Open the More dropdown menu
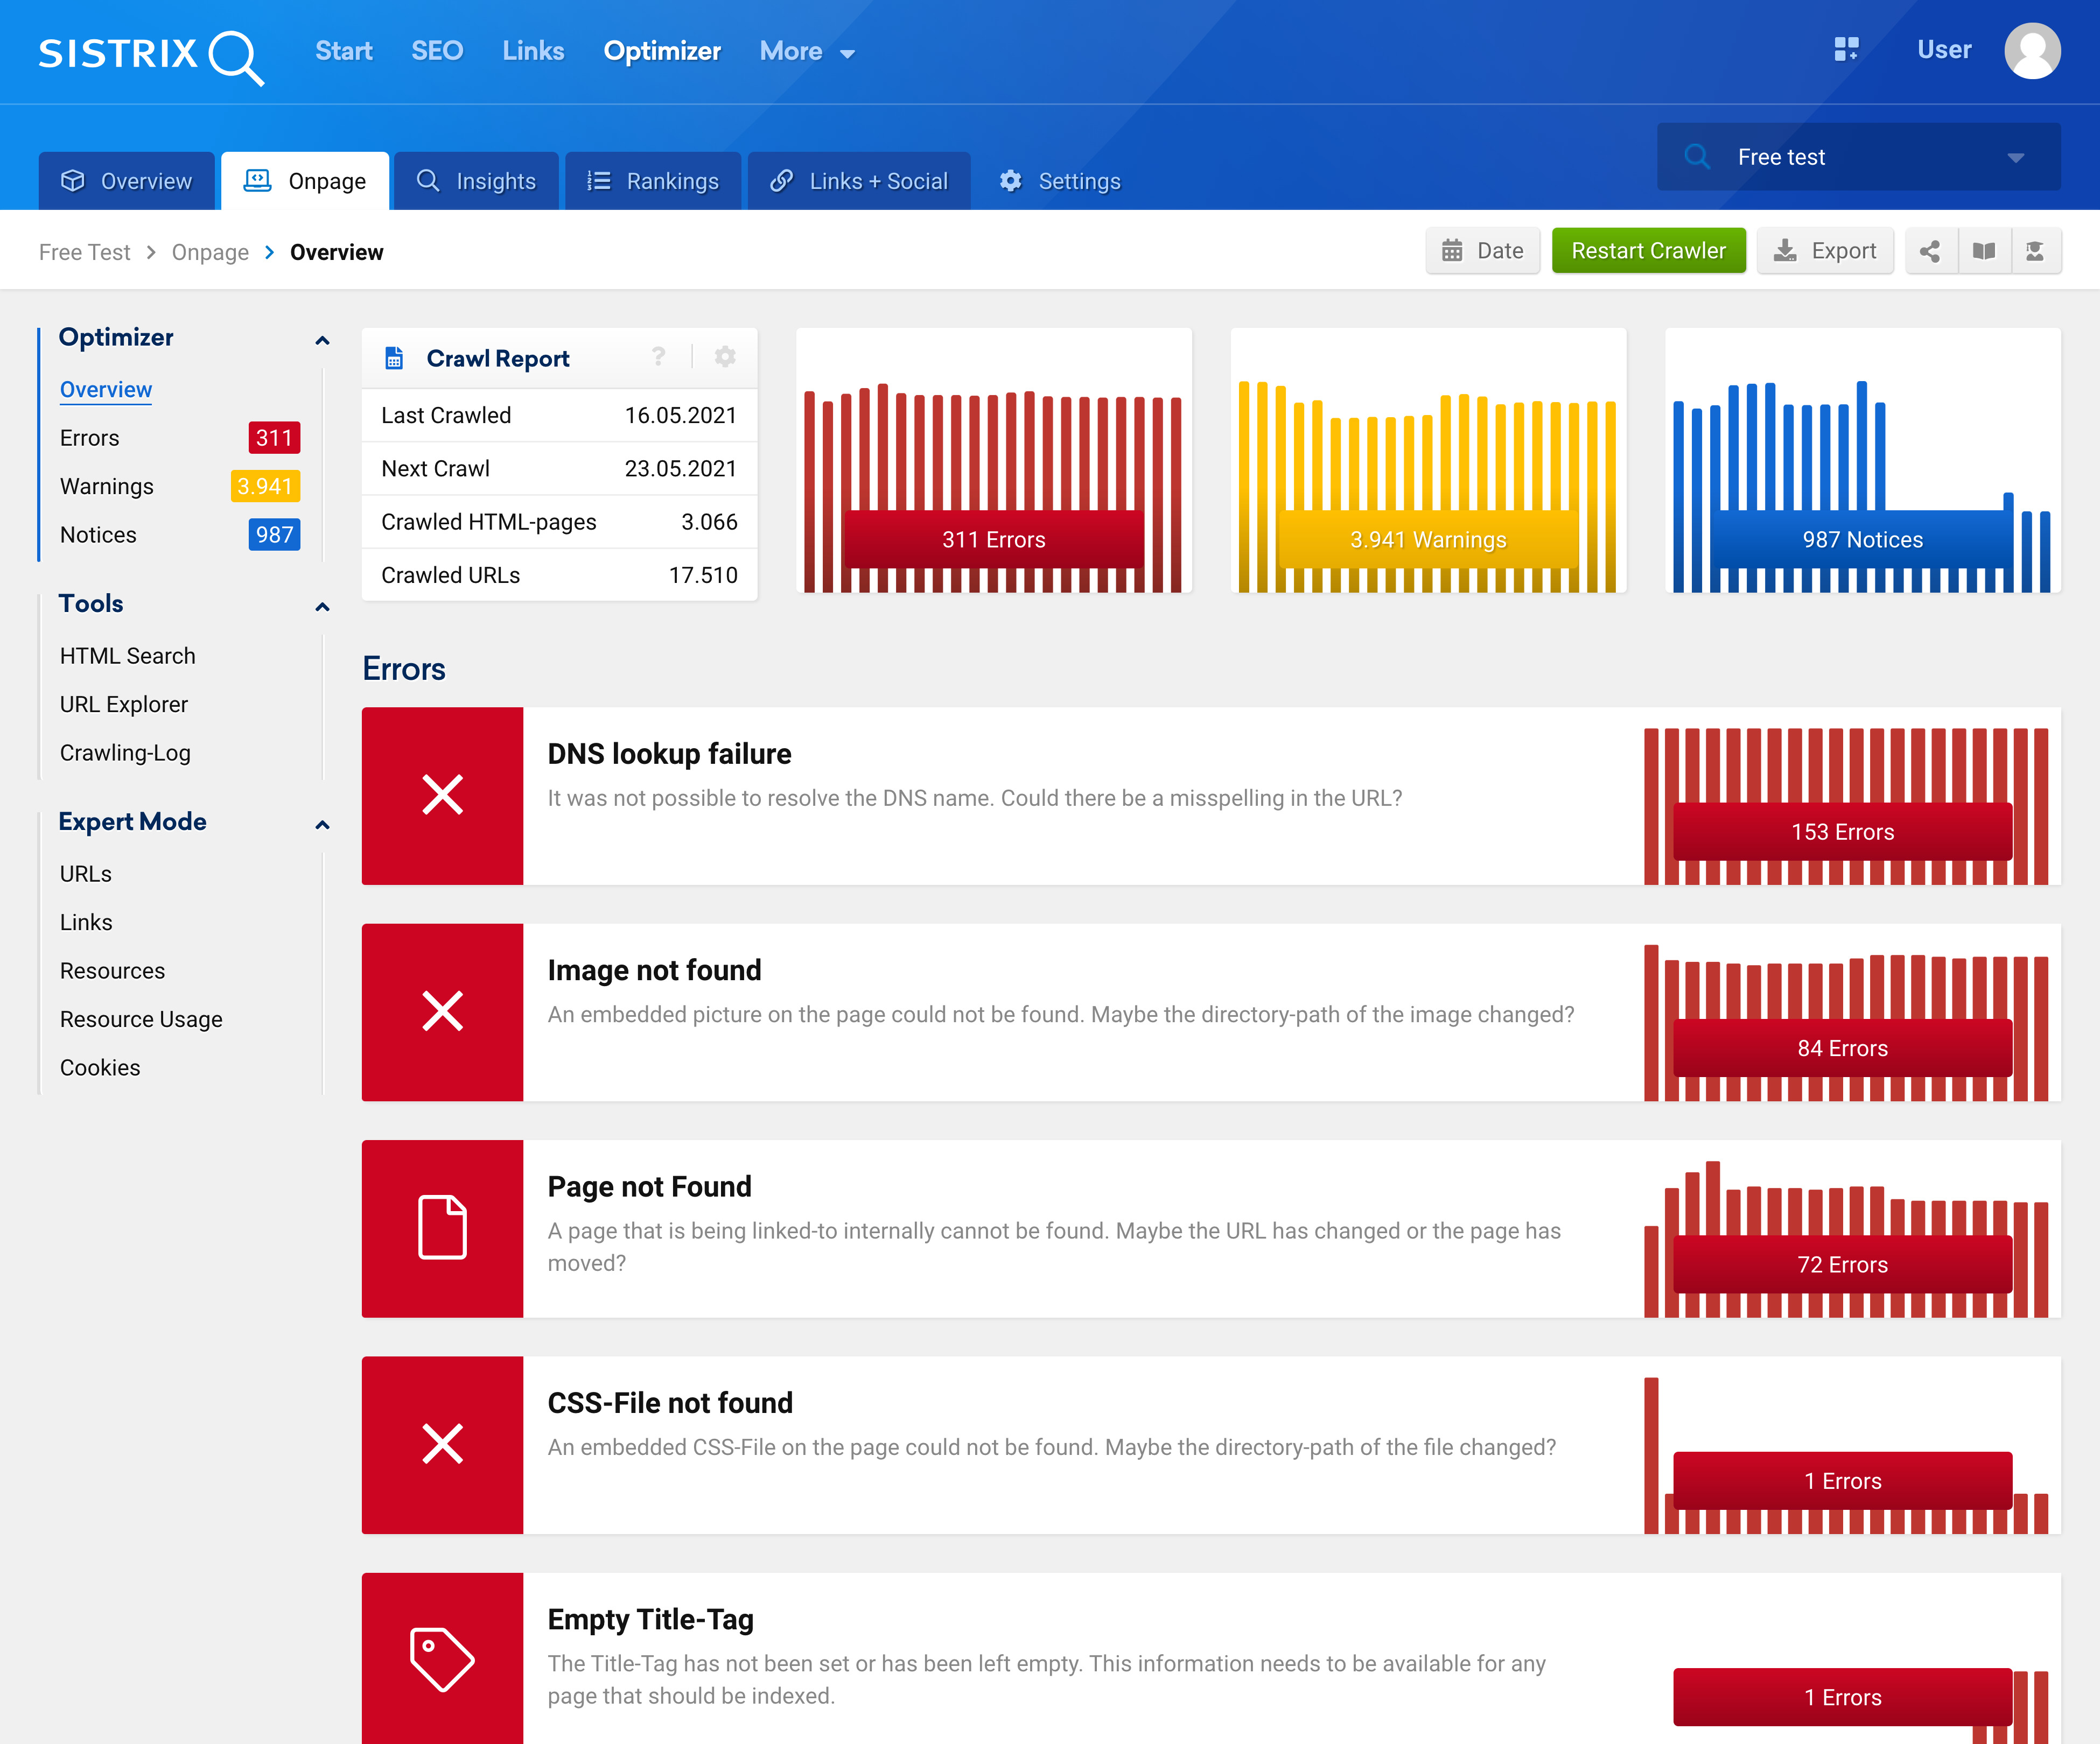The width and height of the screenshot is (2100, 1744). (x=807, y=51)
